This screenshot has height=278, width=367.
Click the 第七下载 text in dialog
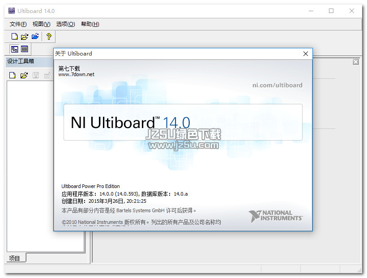click(69, 68)
